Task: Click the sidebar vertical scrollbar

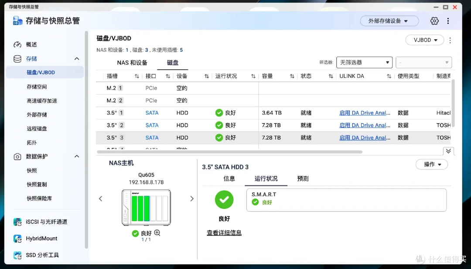Action: click(86, 140)
